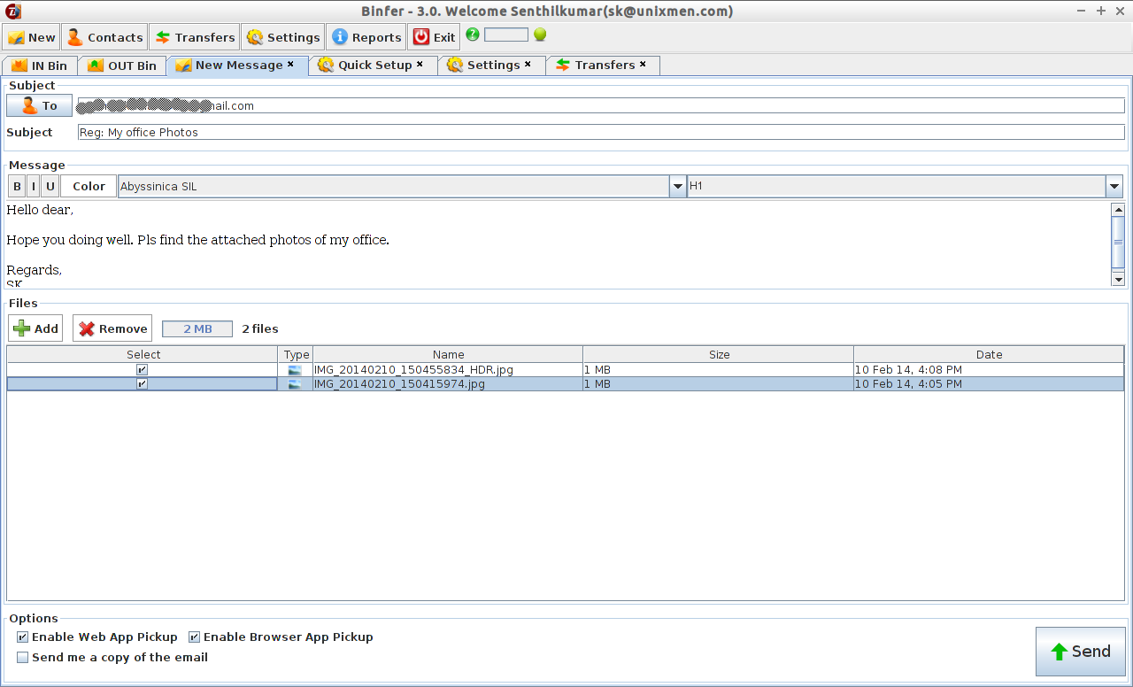Open the Transfers toolbar button

195,37
